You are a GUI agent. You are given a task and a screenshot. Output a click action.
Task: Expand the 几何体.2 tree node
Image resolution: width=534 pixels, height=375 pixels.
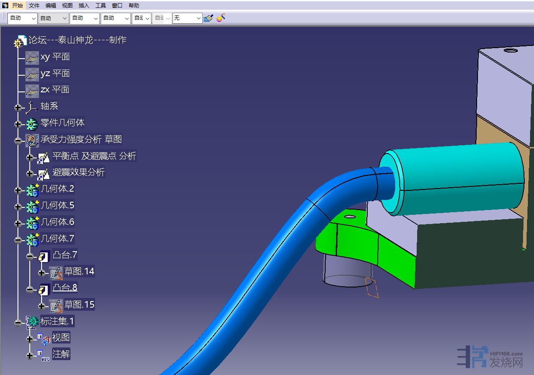click(18, 190)
